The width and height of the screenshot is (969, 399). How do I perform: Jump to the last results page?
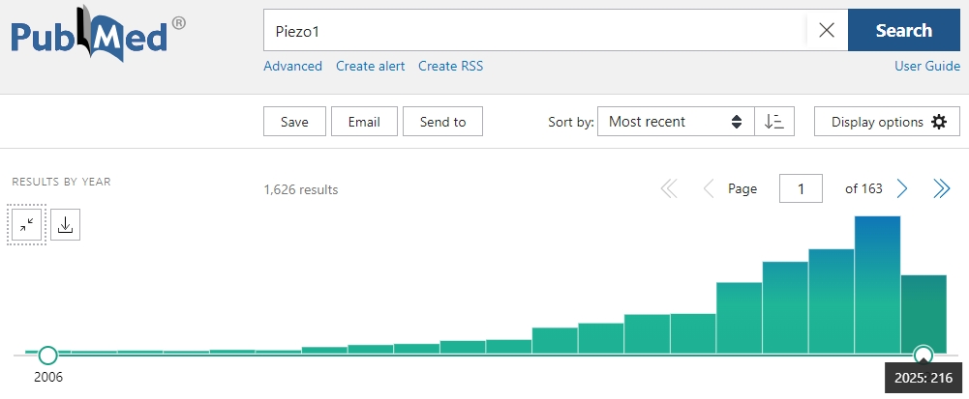point(941,188)
